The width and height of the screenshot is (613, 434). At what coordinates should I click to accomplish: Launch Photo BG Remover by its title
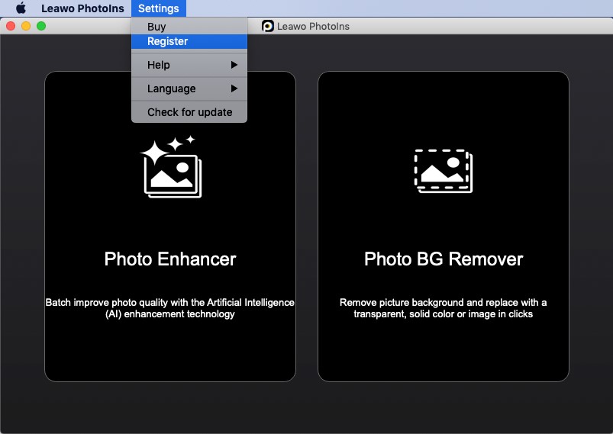444,259
